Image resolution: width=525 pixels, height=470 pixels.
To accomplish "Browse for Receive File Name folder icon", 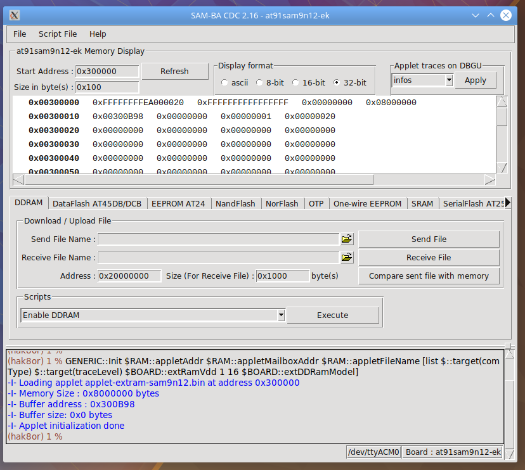I will 347,257.
